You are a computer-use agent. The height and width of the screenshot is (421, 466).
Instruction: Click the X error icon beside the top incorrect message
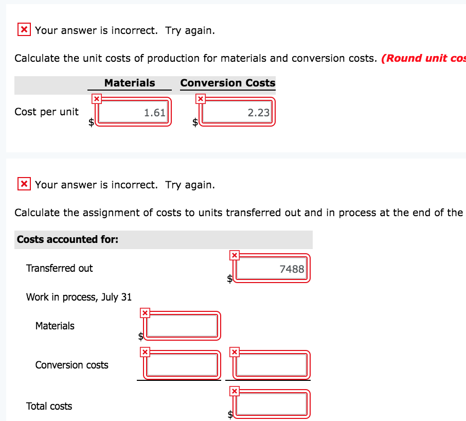point(23,29)
